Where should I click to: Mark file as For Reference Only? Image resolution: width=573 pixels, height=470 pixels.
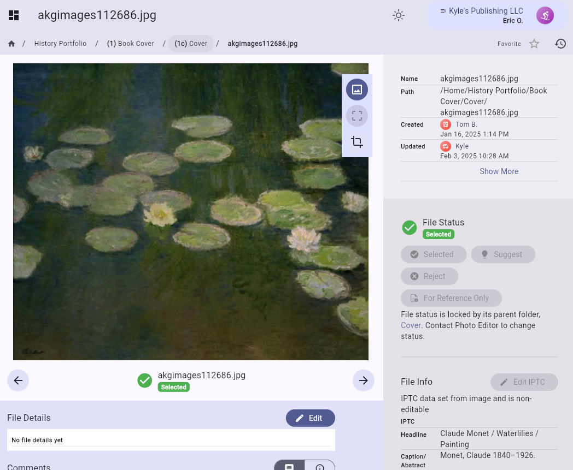[x=451, y=298]
